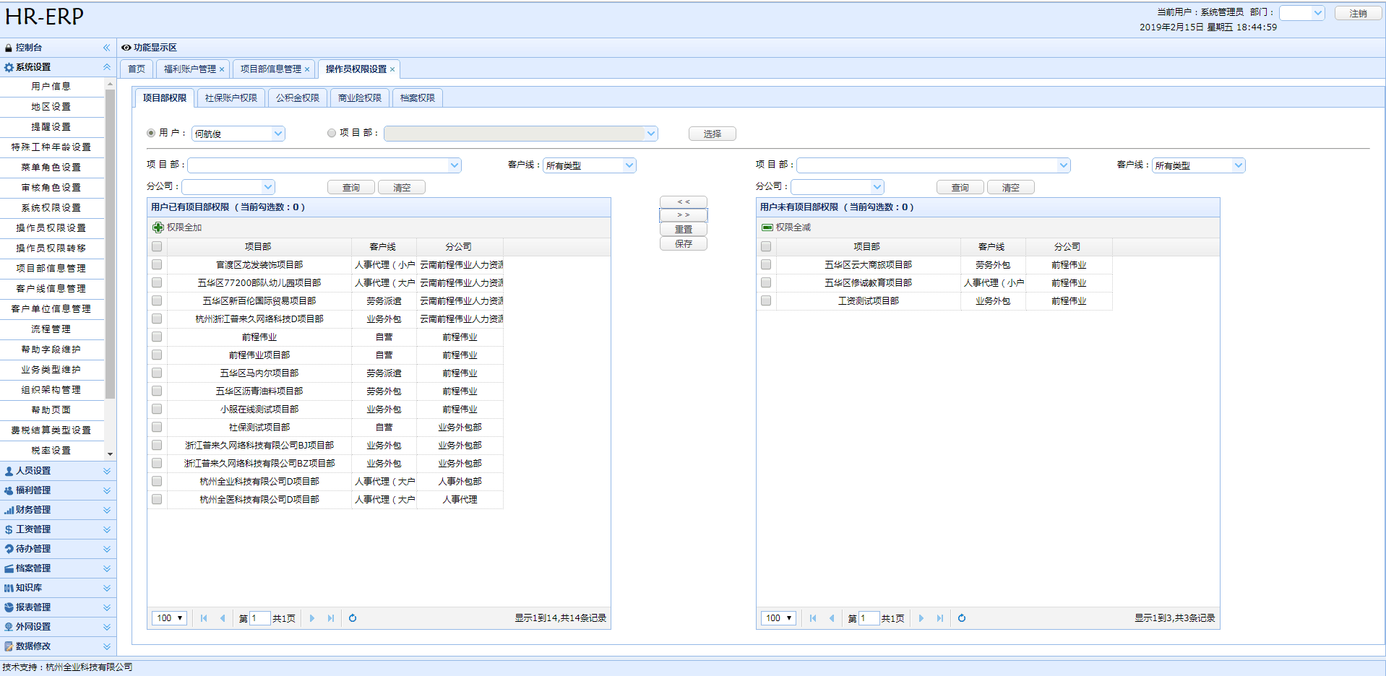Close the 操作员权限设置 tab
This screenshot has height=676, width=1386.
point(392,69)
